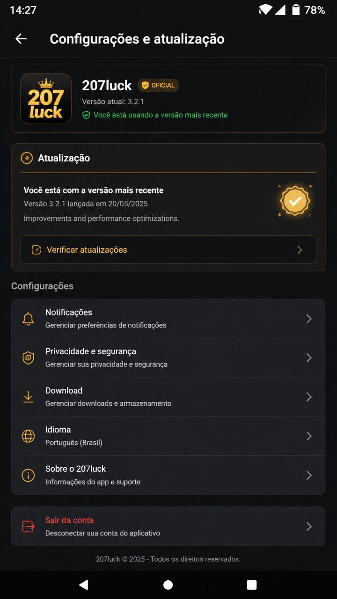Tap the Idioma globe icon
This screenshot has height=599, width=337.
[28, 436]
